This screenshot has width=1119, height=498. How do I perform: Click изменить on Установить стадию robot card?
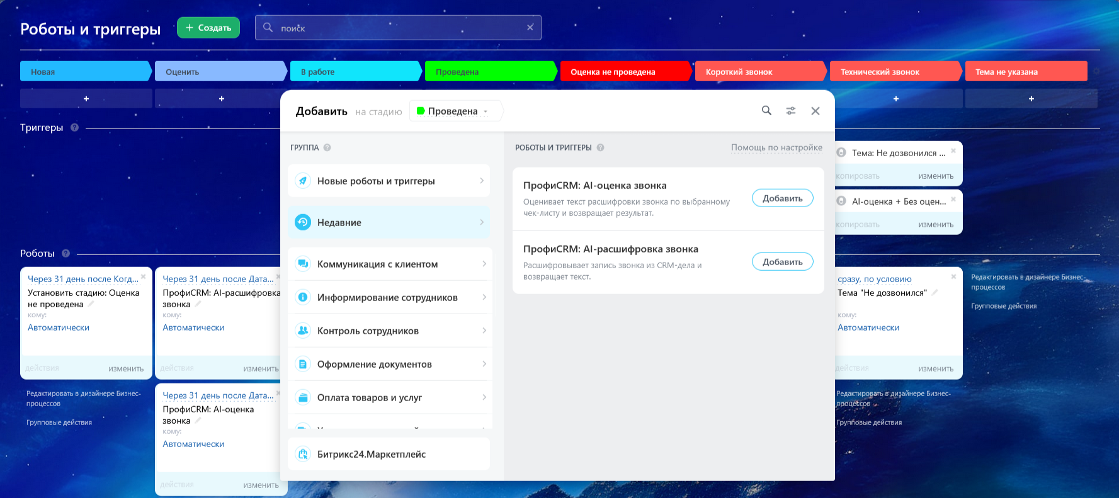(x=126, y=369)
